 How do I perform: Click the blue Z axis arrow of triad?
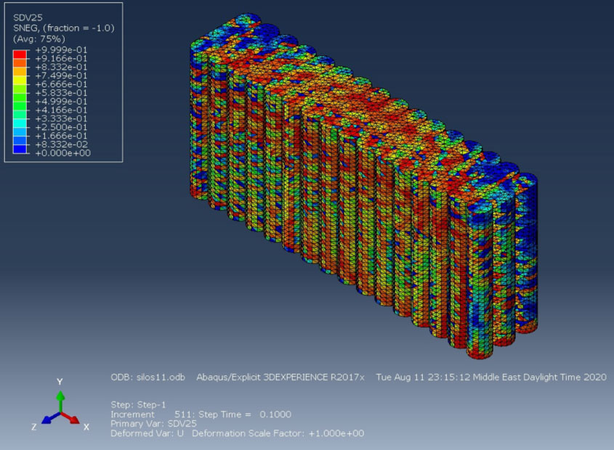(50, 418)
